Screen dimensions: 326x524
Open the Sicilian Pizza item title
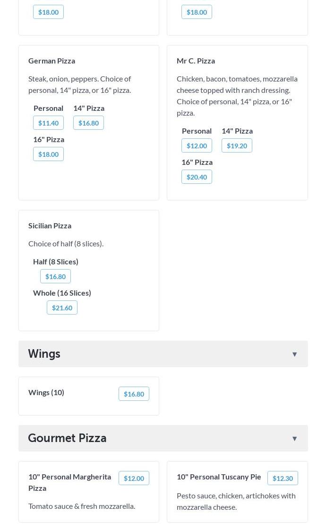tap(50, 226)
